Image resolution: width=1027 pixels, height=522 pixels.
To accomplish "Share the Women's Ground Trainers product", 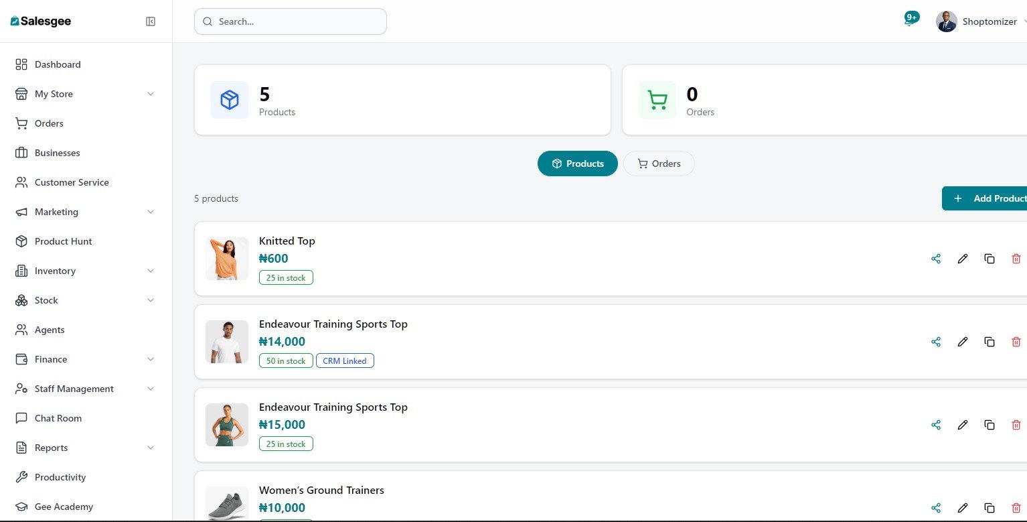I will (x=936, y=508).
